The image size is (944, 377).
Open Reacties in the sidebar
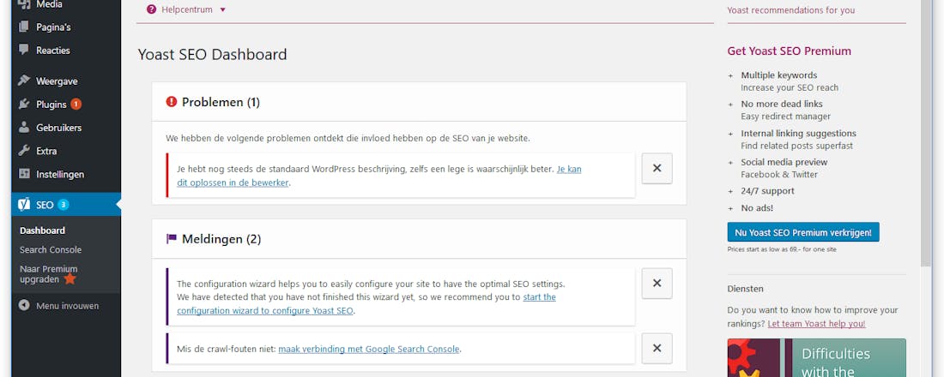coord(66,51)
